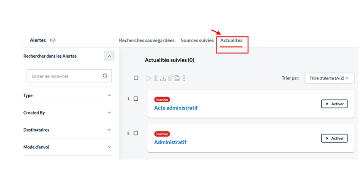Switch to the Sources suivies tab
Screen dimensions: 359x179
point(197,40)
